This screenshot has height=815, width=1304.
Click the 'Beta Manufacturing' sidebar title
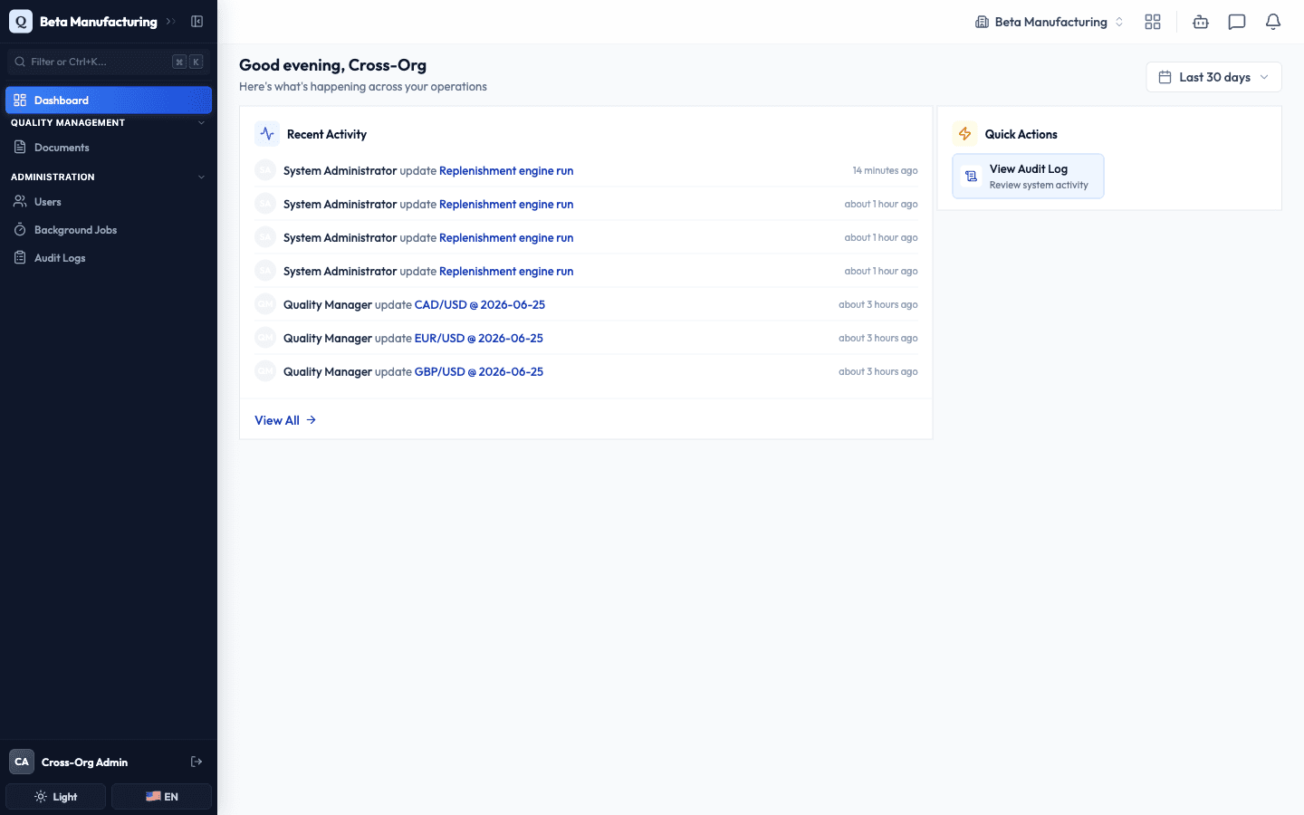(99, 22)
